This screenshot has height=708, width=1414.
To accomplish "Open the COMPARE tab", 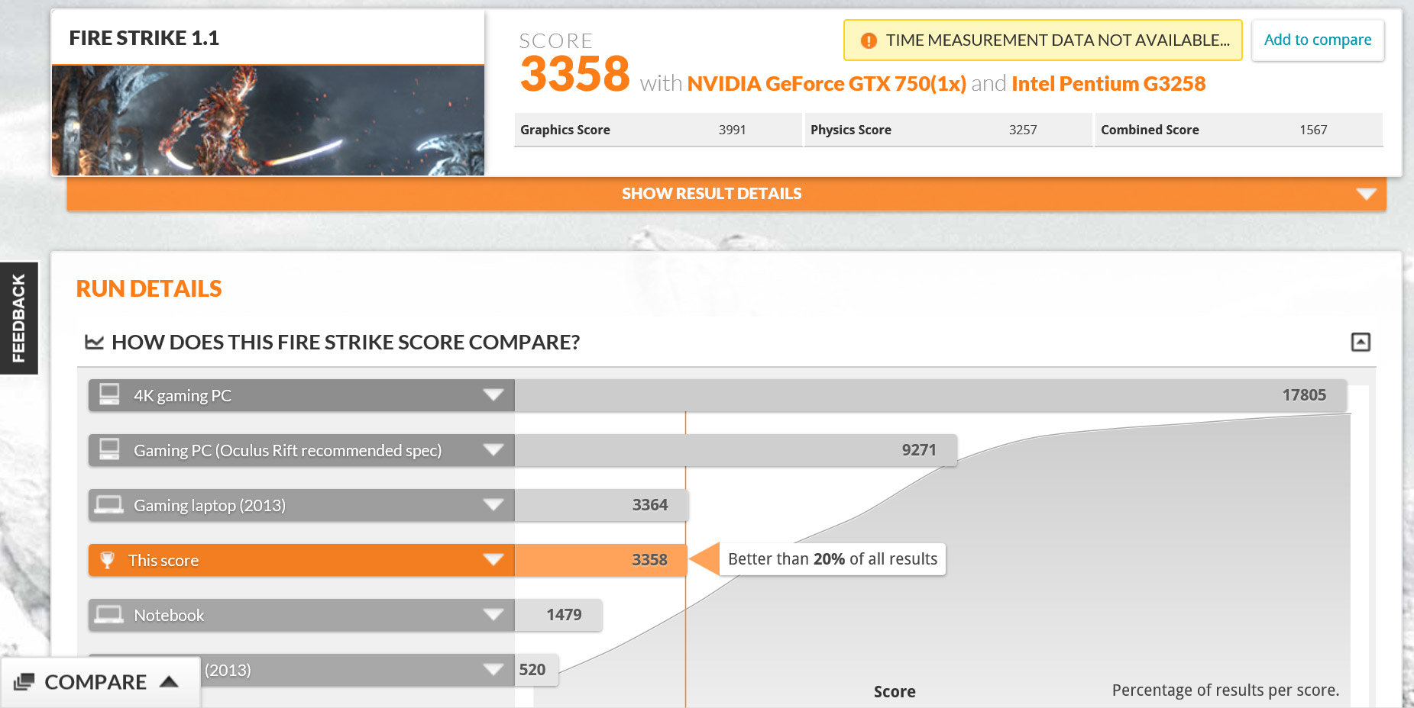I will [100, 681].
